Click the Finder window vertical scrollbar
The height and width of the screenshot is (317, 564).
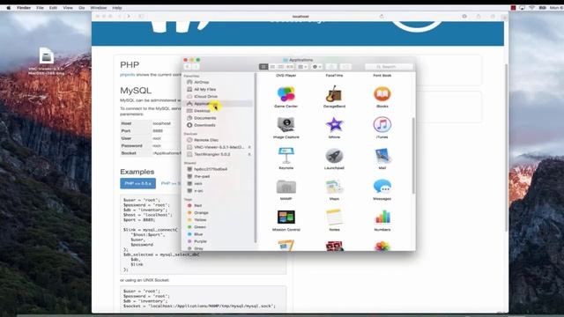click(413, 156)
